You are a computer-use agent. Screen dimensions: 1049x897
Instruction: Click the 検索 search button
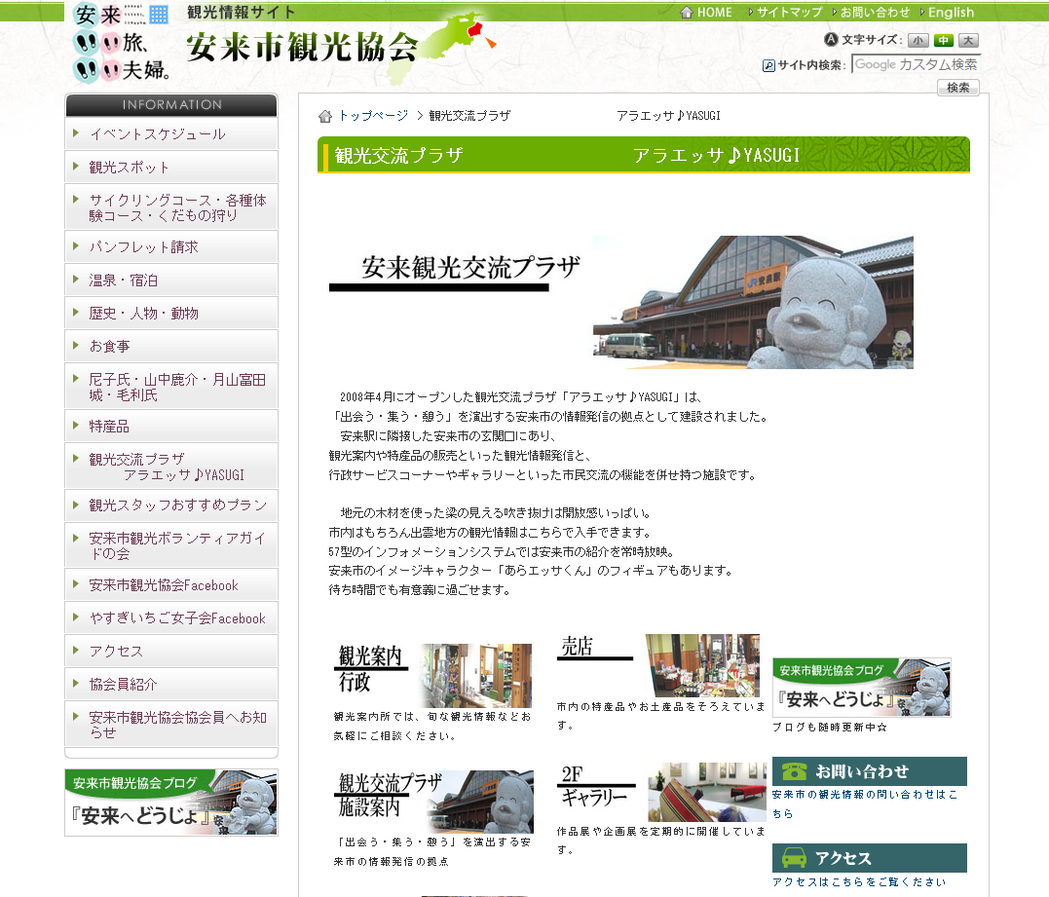pyautogui.click(x=958, y=87)
